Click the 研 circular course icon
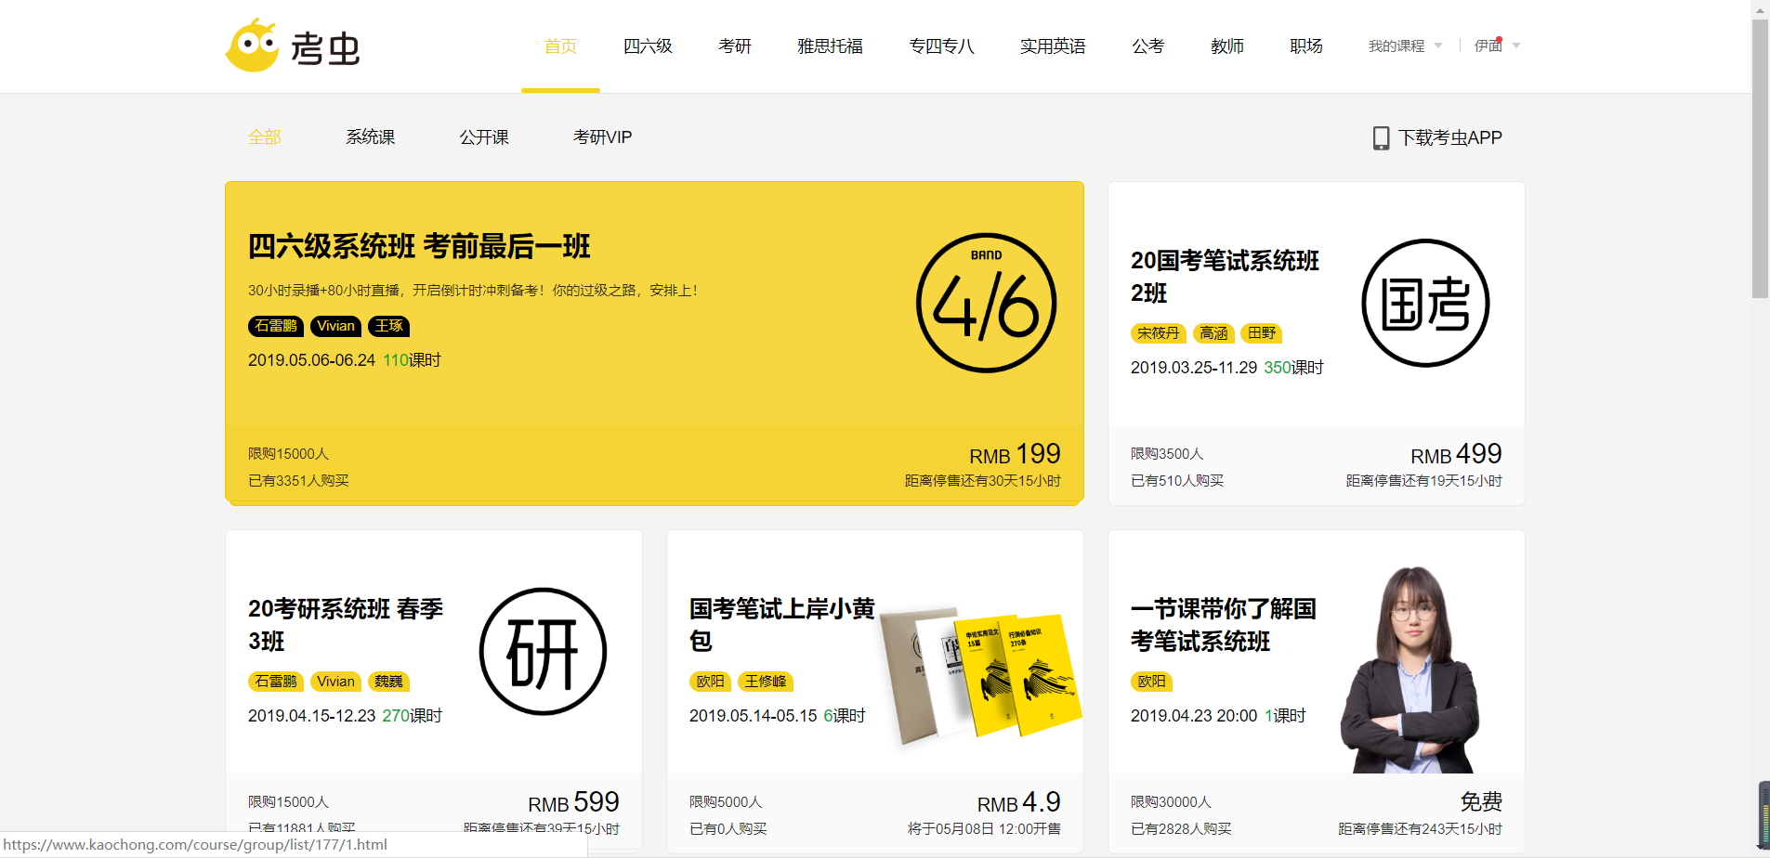The image size is (1770, 858). point(543,652)
